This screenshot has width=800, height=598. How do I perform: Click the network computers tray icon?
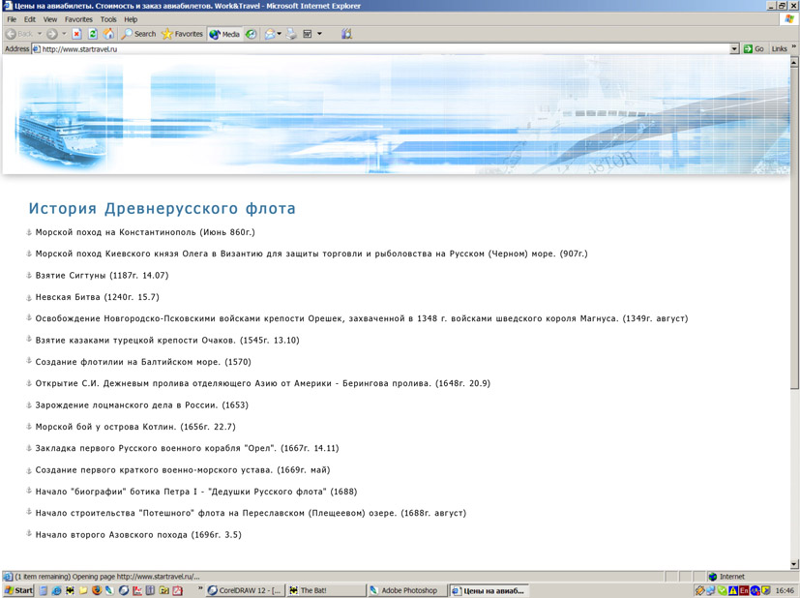pyautogui.click(x=711, y=590)
